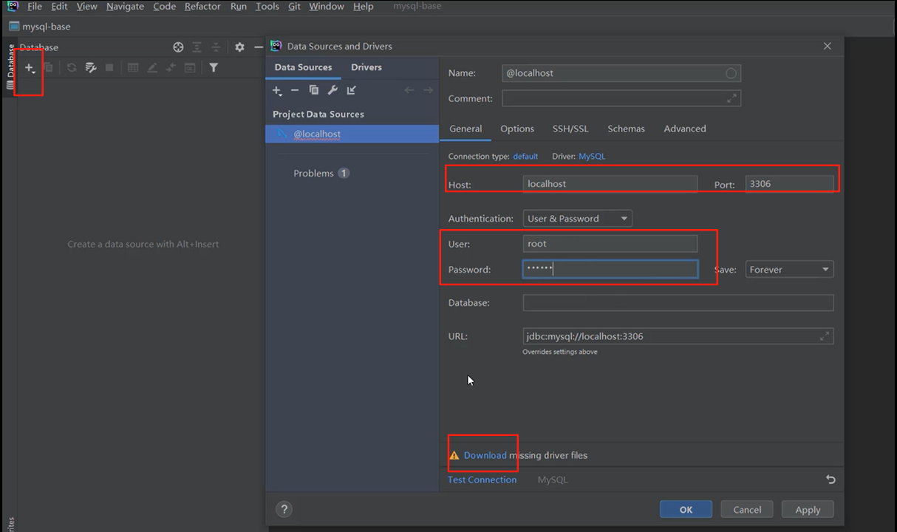Open Data Source Properties wrench-and-database icon

point(91,68)
